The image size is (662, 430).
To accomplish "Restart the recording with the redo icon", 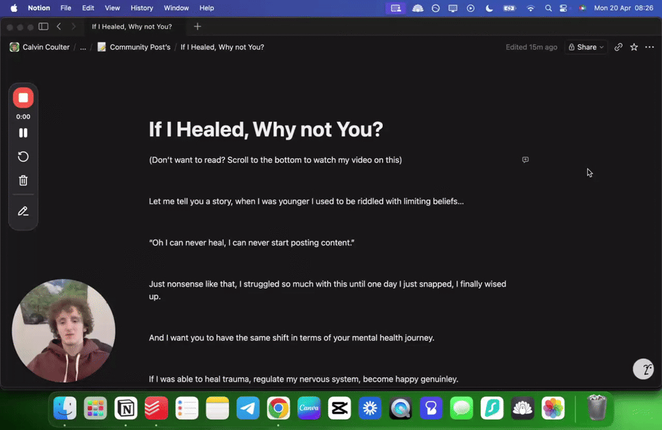I will coord(23,156).
